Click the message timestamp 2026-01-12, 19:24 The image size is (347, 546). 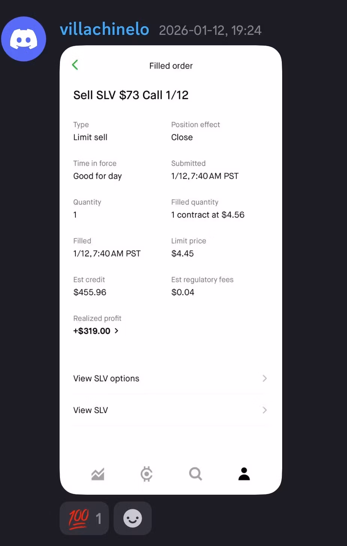click(x=210, y=30)
